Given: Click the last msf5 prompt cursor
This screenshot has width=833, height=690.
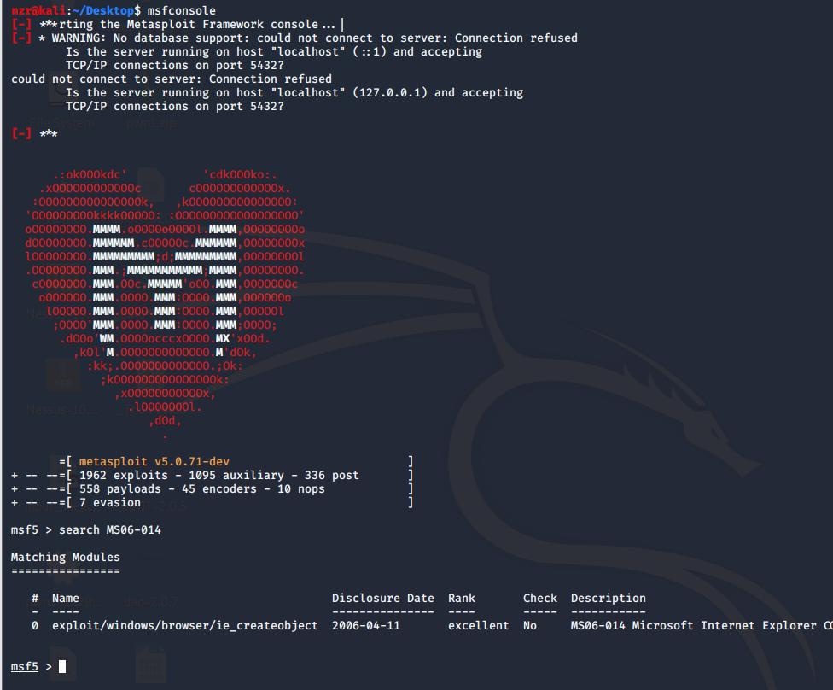Looking at the screenshot, I should [x=62, y=667].
